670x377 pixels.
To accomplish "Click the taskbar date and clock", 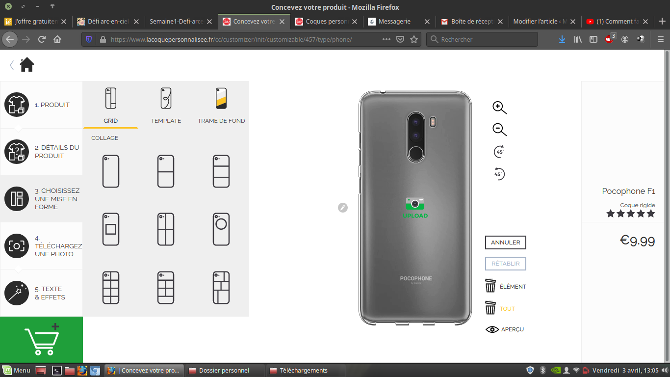I will pos(625,370).
